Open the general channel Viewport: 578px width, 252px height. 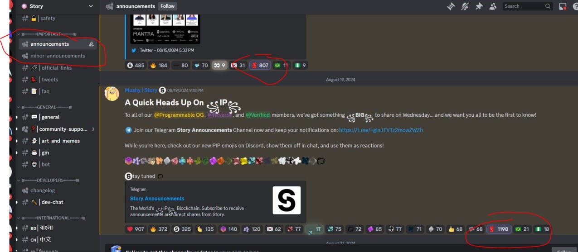(58, 117)
